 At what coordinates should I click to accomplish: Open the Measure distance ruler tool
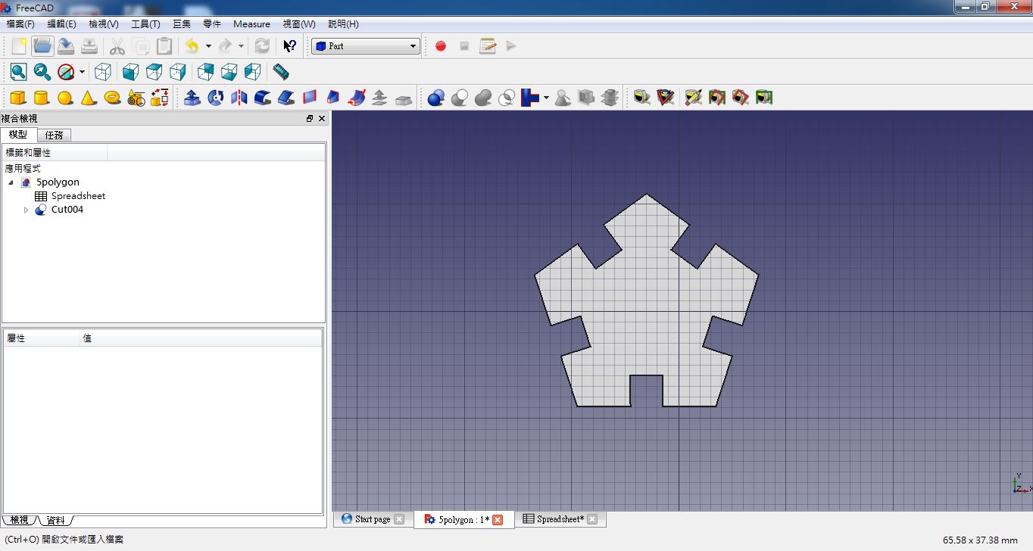(279, 72)
